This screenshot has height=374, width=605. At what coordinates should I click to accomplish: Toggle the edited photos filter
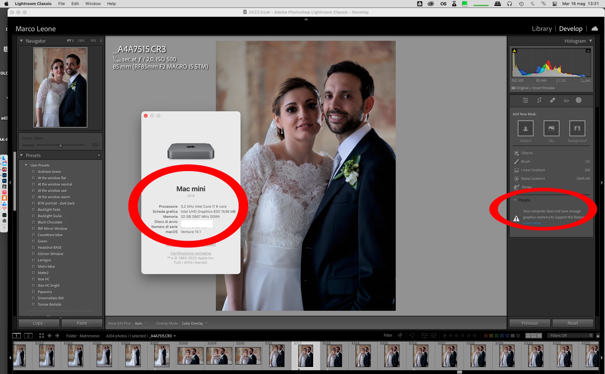pos(425,335)
